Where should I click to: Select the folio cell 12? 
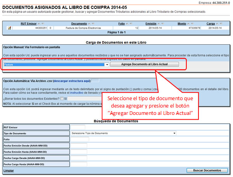[x=126, y=28]
